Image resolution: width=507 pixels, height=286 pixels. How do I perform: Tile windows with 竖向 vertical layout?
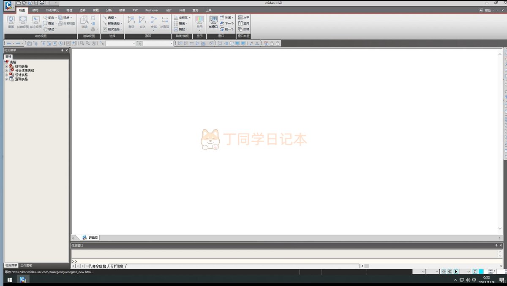point(244,24)
